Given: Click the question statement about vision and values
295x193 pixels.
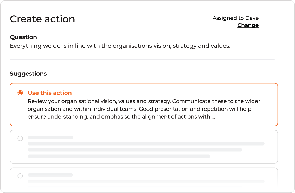Looking at the screenshot, I should [x=120, y=46].
